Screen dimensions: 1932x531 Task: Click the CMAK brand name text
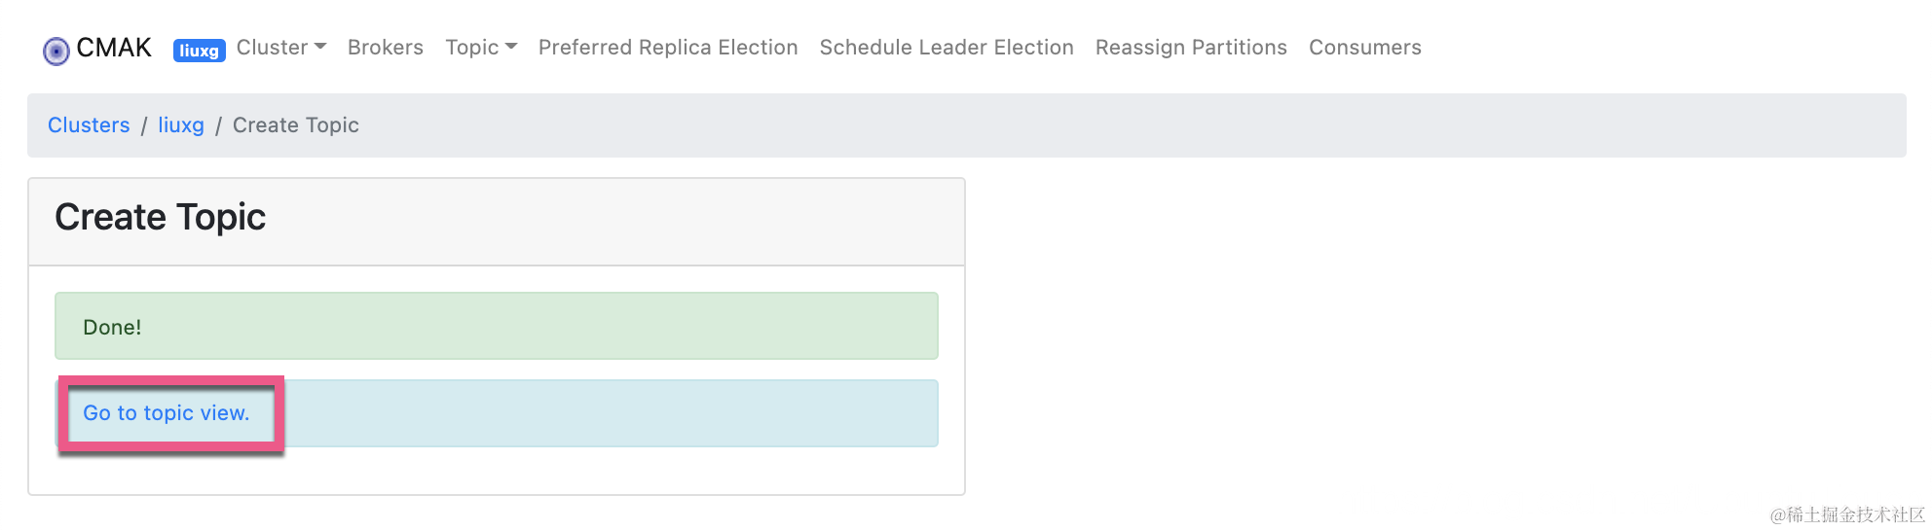114,48
